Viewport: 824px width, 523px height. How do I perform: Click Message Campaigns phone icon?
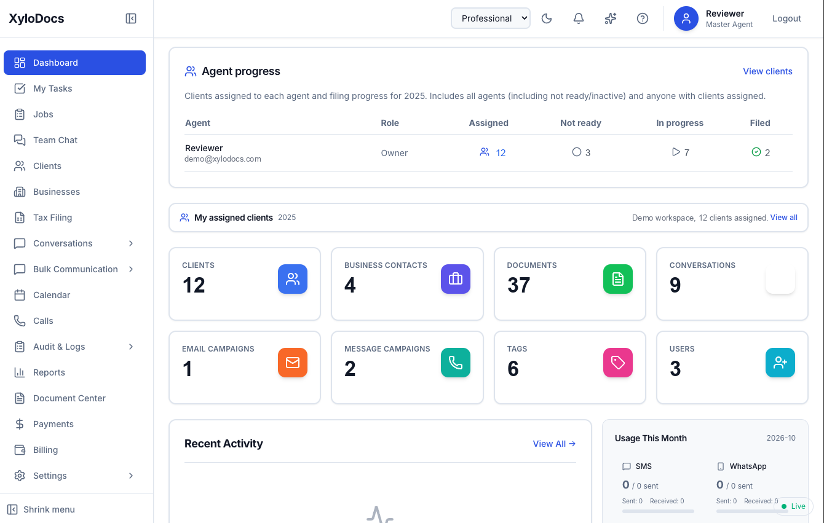pyautogui.click(x=456, y=363)
